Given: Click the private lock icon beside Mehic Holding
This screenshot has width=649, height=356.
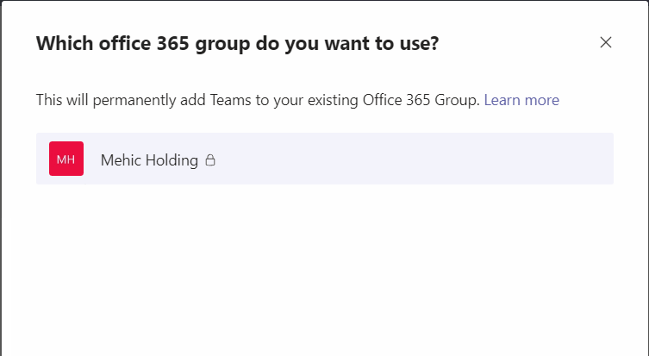Looking at the screenshot, I should pos(210,159).
